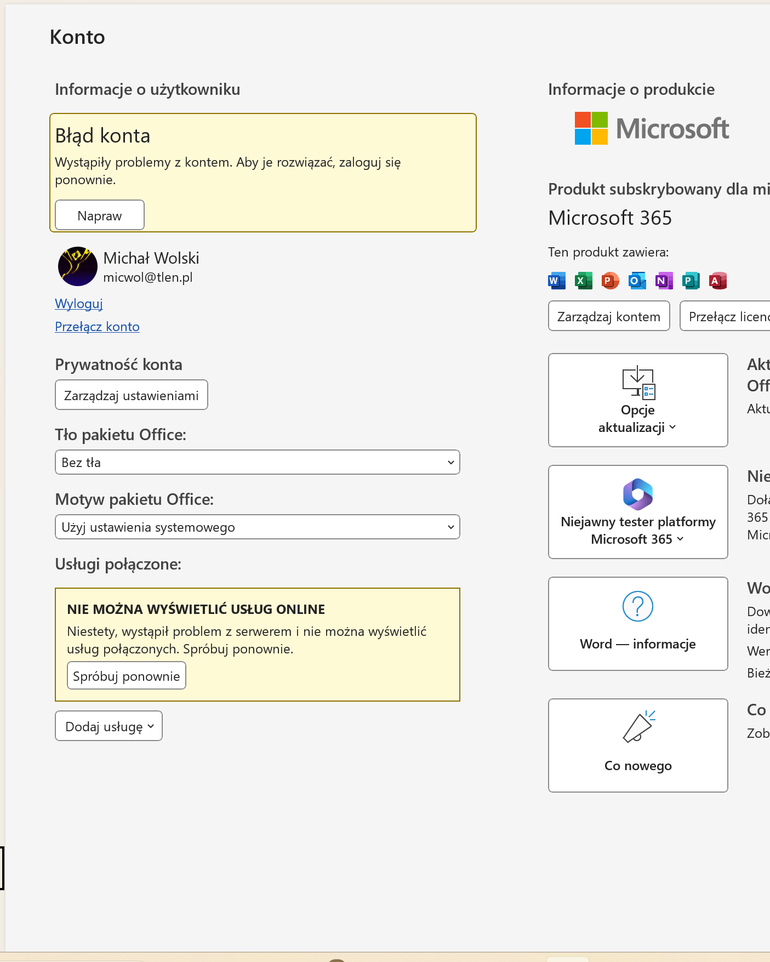Viewport: 770px width, 962px height.
Task: Click the Napraw button
Action: [100, 215]
